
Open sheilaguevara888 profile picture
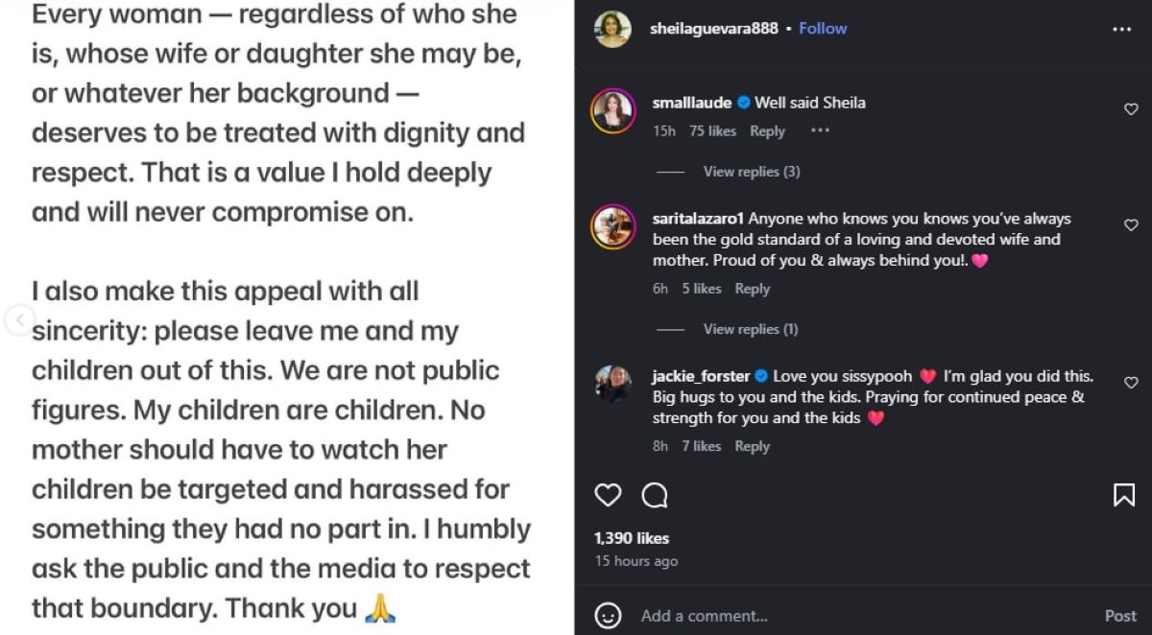click(612, 29)
